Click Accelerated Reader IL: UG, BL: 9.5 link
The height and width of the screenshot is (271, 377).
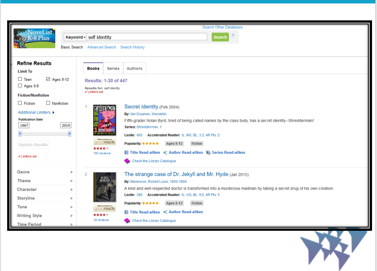(201, 194)
